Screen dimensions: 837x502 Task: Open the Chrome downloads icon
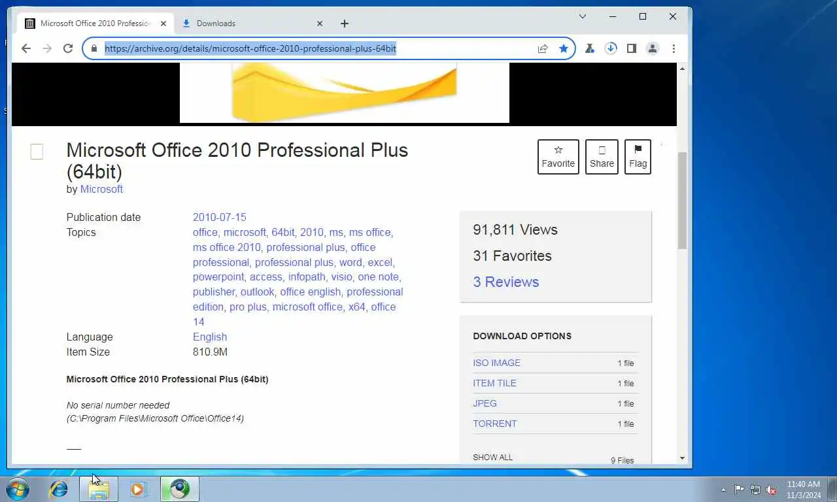(611, 48)
